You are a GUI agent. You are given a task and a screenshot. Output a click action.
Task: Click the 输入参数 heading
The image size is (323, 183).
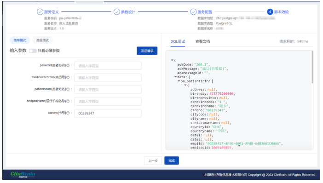[18, 51]
